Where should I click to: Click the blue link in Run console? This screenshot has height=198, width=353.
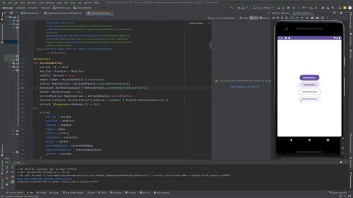point(44,179)
